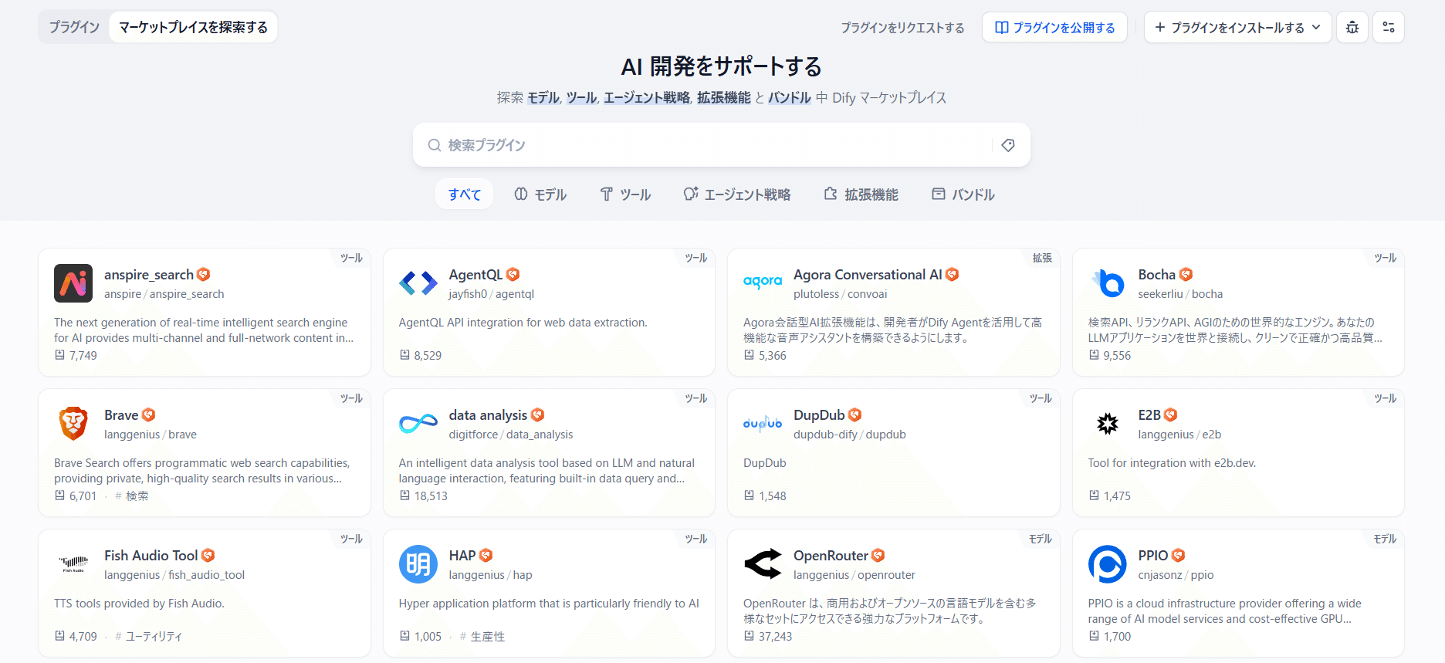Open the anspire_search plugin card title
Viewport: 1445px width, 663px height.
[149, 275]
